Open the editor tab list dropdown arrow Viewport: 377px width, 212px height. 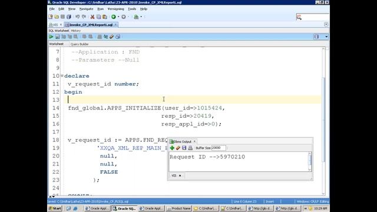pos(326,25)
